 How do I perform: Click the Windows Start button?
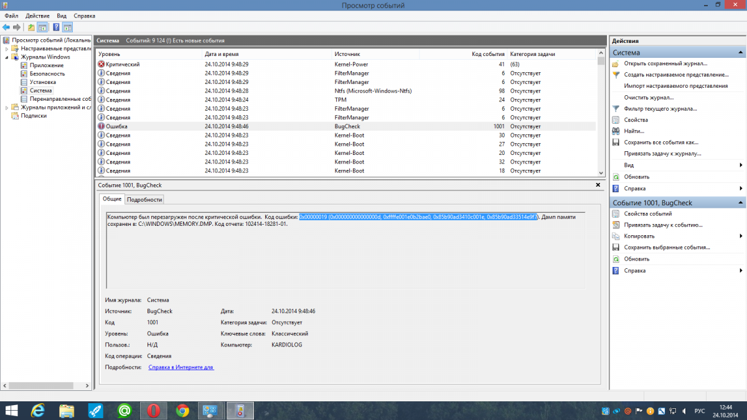click(x=11, y=410)
